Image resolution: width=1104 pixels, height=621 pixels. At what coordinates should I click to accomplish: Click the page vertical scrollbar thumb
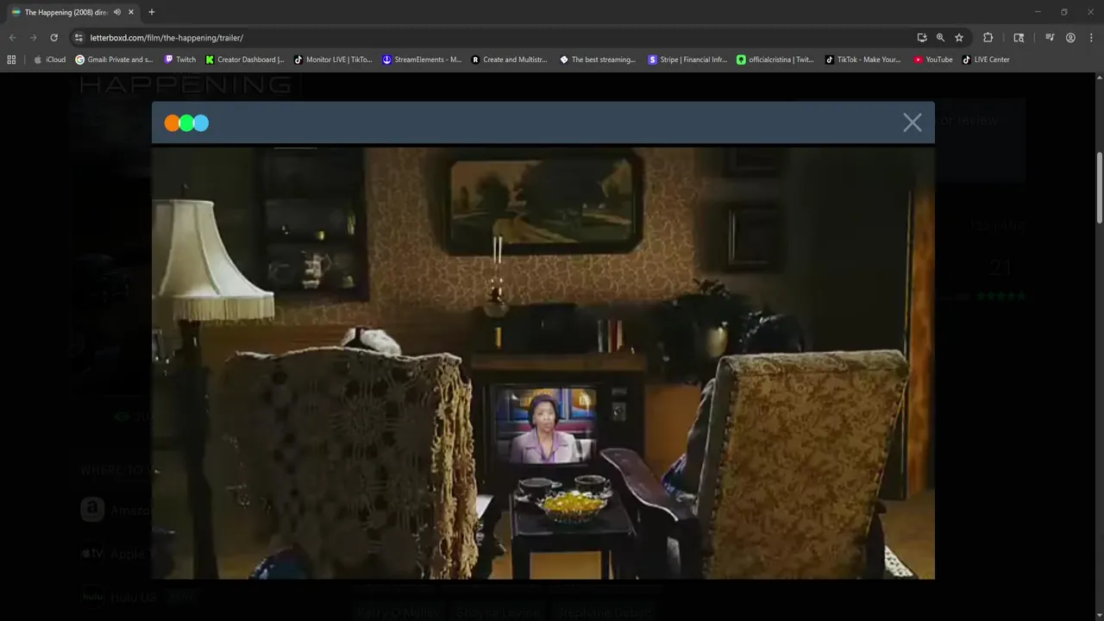pos(1100,188)
